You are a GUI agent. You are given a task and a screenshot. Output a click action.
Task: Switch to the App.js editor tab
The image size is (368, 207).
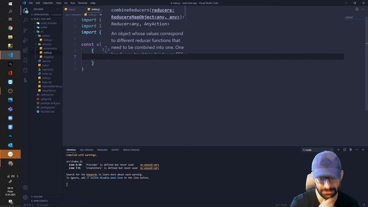(x=72, y=9)
